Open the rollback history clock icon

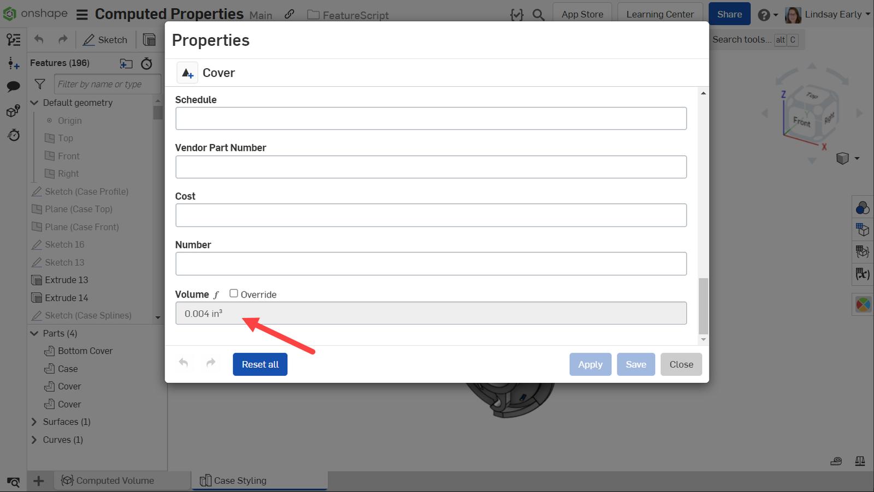(x=146, y=64)
